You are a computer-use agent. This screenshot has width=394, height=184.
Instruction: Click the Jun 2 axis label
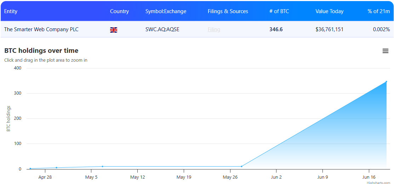pyautogui.click(x=276, y=177)
